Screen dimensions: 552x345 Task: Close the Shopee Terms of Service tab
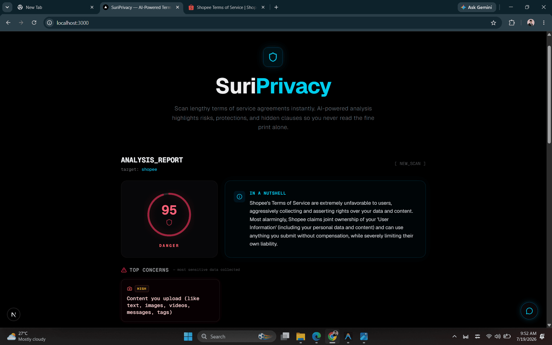263,7
